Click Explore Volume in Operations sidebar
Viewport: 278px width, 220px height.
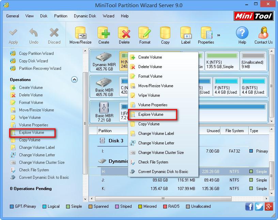[32, 132]
